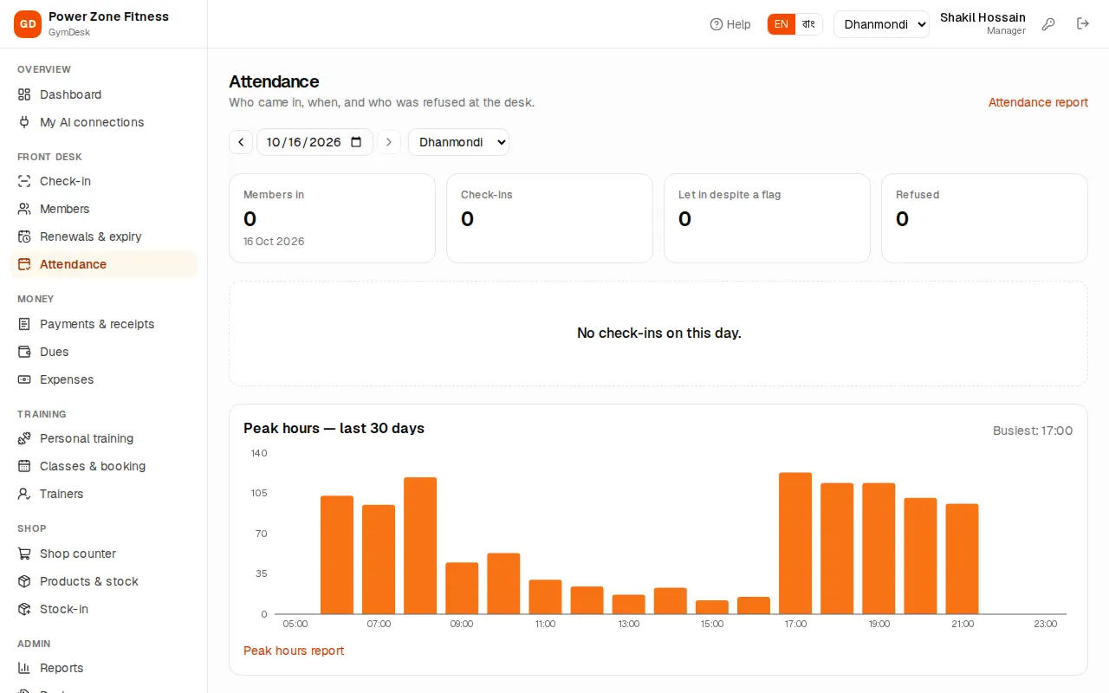Image resolution: width=1109 pixels, height=693 pixels.
Task: Click the 17:00 bar in chart
Action: click(x=795, y=543)
